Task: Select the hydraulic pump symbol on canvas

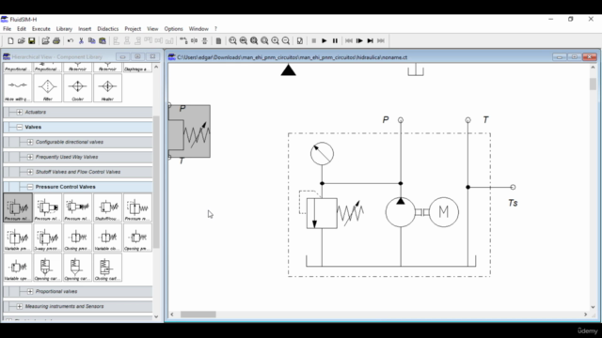Action: (x=401, y=212)
